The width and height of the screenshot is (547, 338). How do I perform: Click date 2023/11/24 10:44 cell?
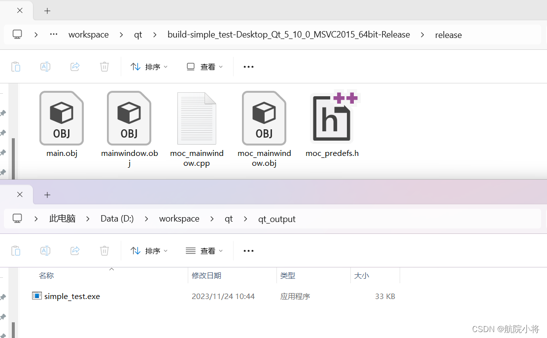click(223, 297)
